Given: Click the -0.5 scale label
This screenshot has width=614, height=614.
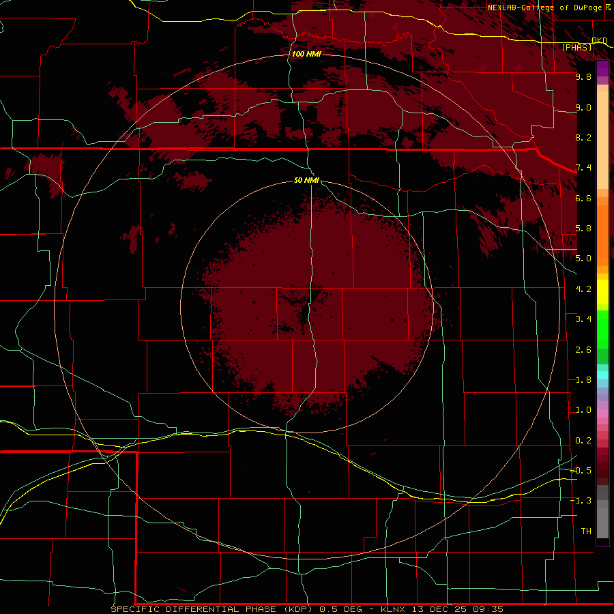Looking at the screenshot, I should point(581,471).
